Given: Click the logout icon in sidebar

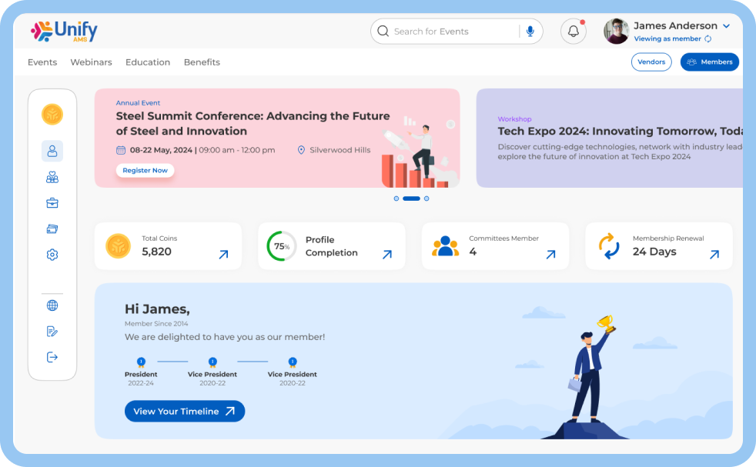Looking at the screenshot, I should pos(52,357).
